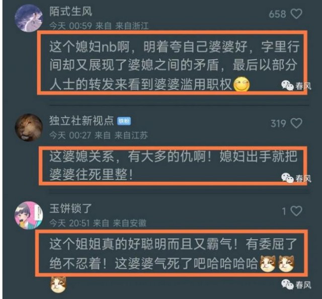Viewport: 322px width, 299px height.
Task: Tap the like count 658
Action: (277, 14)
